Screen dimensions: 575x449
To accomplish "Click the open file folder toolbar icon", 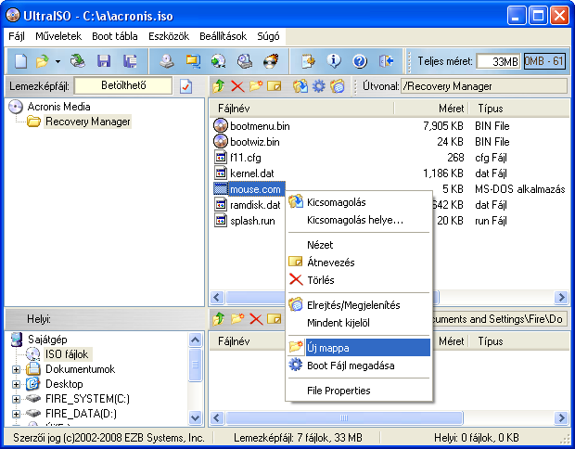I will (x=43, y=61).
